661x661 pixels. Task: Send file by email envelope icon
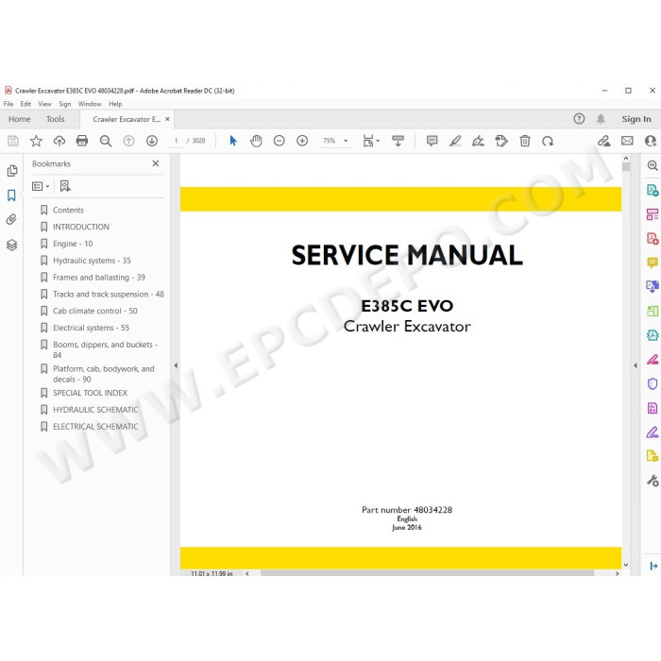click(x=627, y=141)
